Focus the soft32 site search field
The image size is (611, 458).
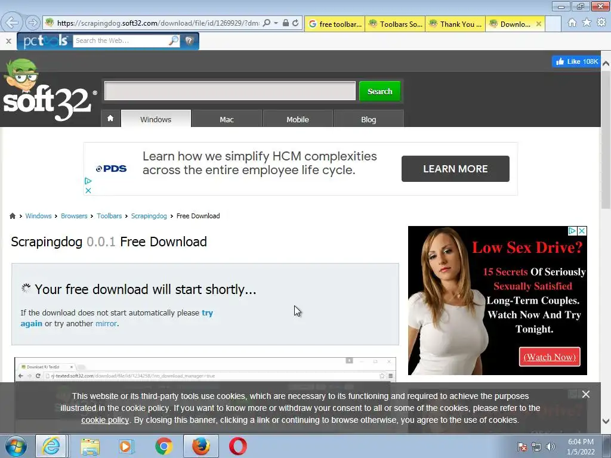pyautogui.click(x=230, y=91)
